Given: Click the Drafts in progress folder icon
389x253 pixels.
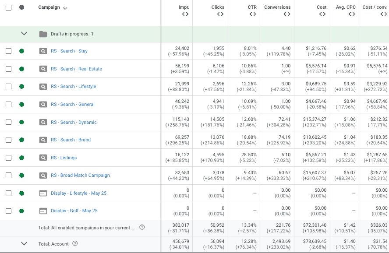Looking at the screenshot, I should coord(43,34).
